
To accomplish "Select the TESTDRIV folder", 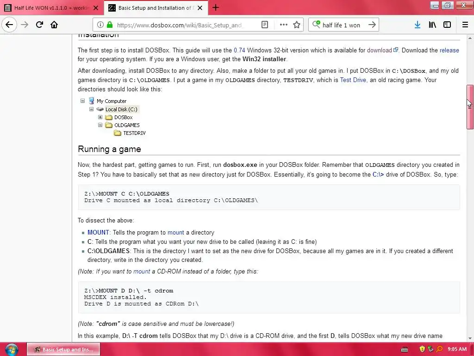I will (134, 133).
